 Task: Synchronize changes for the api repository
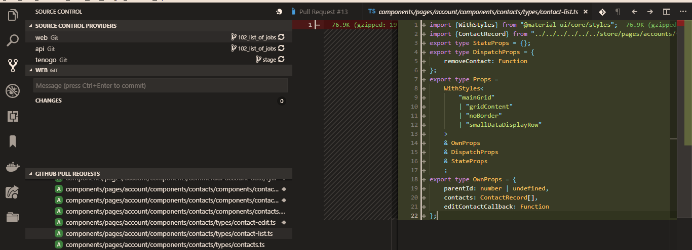click(282, 48)
